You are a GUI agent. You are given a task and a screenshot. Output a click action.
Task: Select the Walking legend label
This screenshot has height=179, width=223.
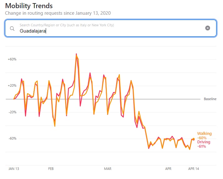coord(204,134)
